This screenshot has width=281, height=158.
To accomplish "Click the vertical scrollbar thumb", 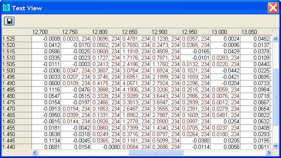I will (x=275, y=97).
